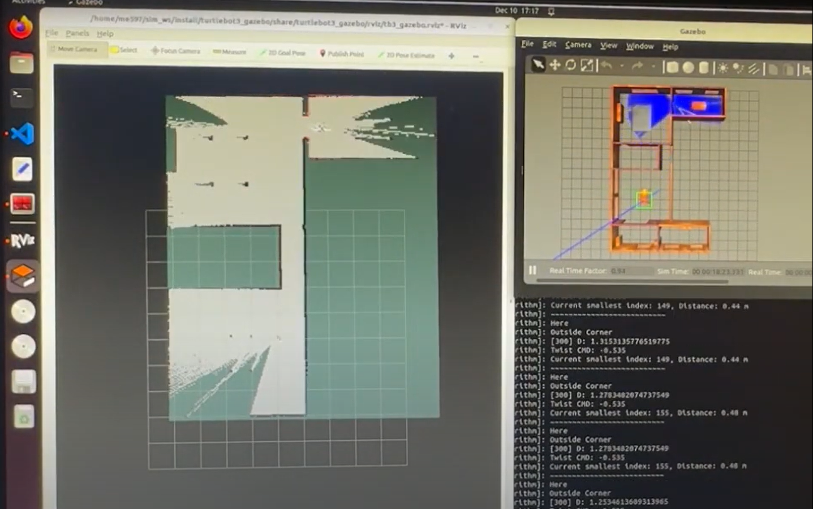Click the "Sim Time:" label in Gazebo
813x509 pixels.
coord(672,272)
